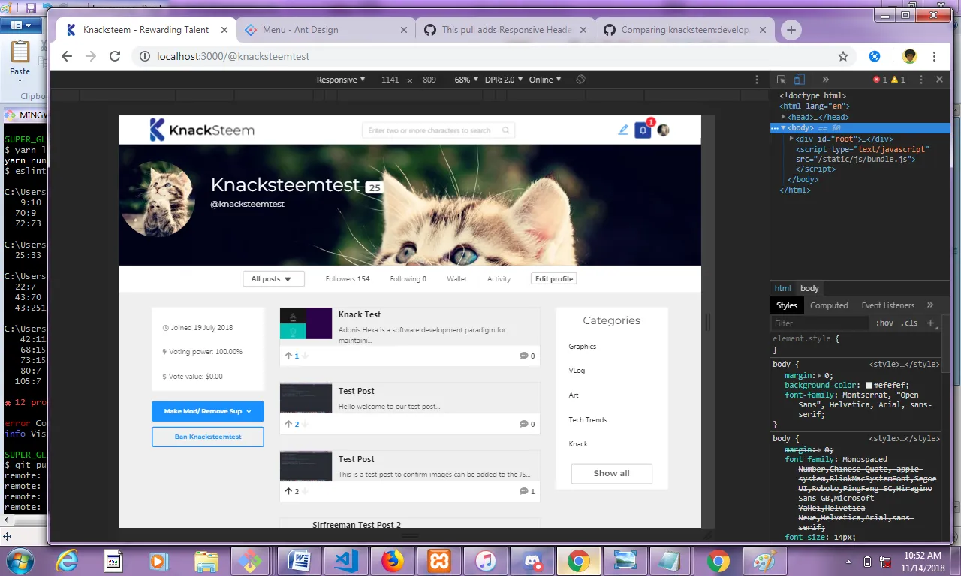Open the Wallet link
The image size is (961, 576).
[456, 279]
